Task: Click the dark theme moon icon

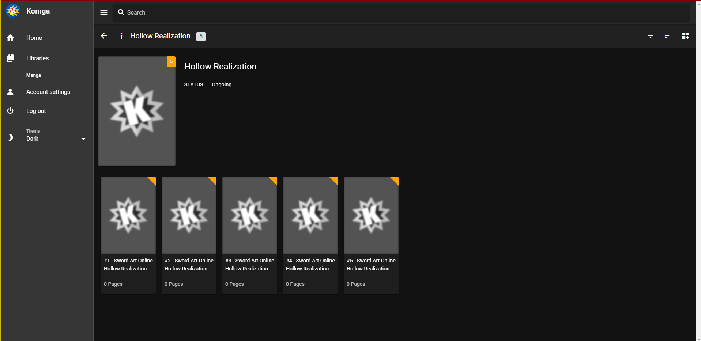Action: [x=10, y=137]
